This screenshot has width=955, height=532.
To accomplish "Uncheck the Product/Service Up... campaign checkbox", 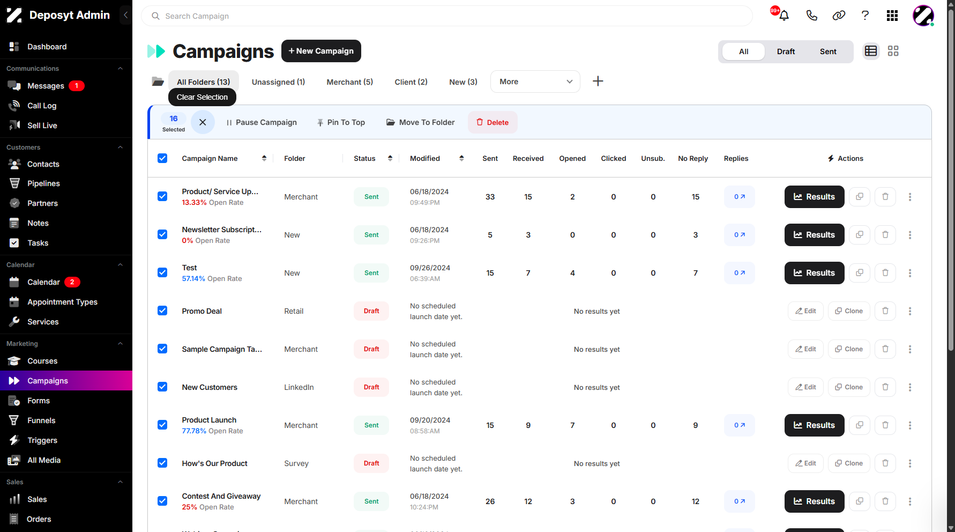I will click(x=162, y=196).
